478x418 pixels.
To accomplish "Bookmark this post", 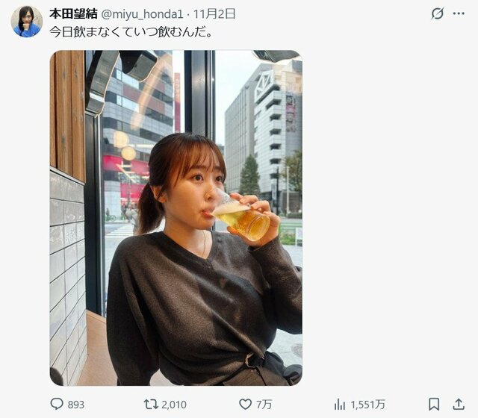I will [434, 404].
